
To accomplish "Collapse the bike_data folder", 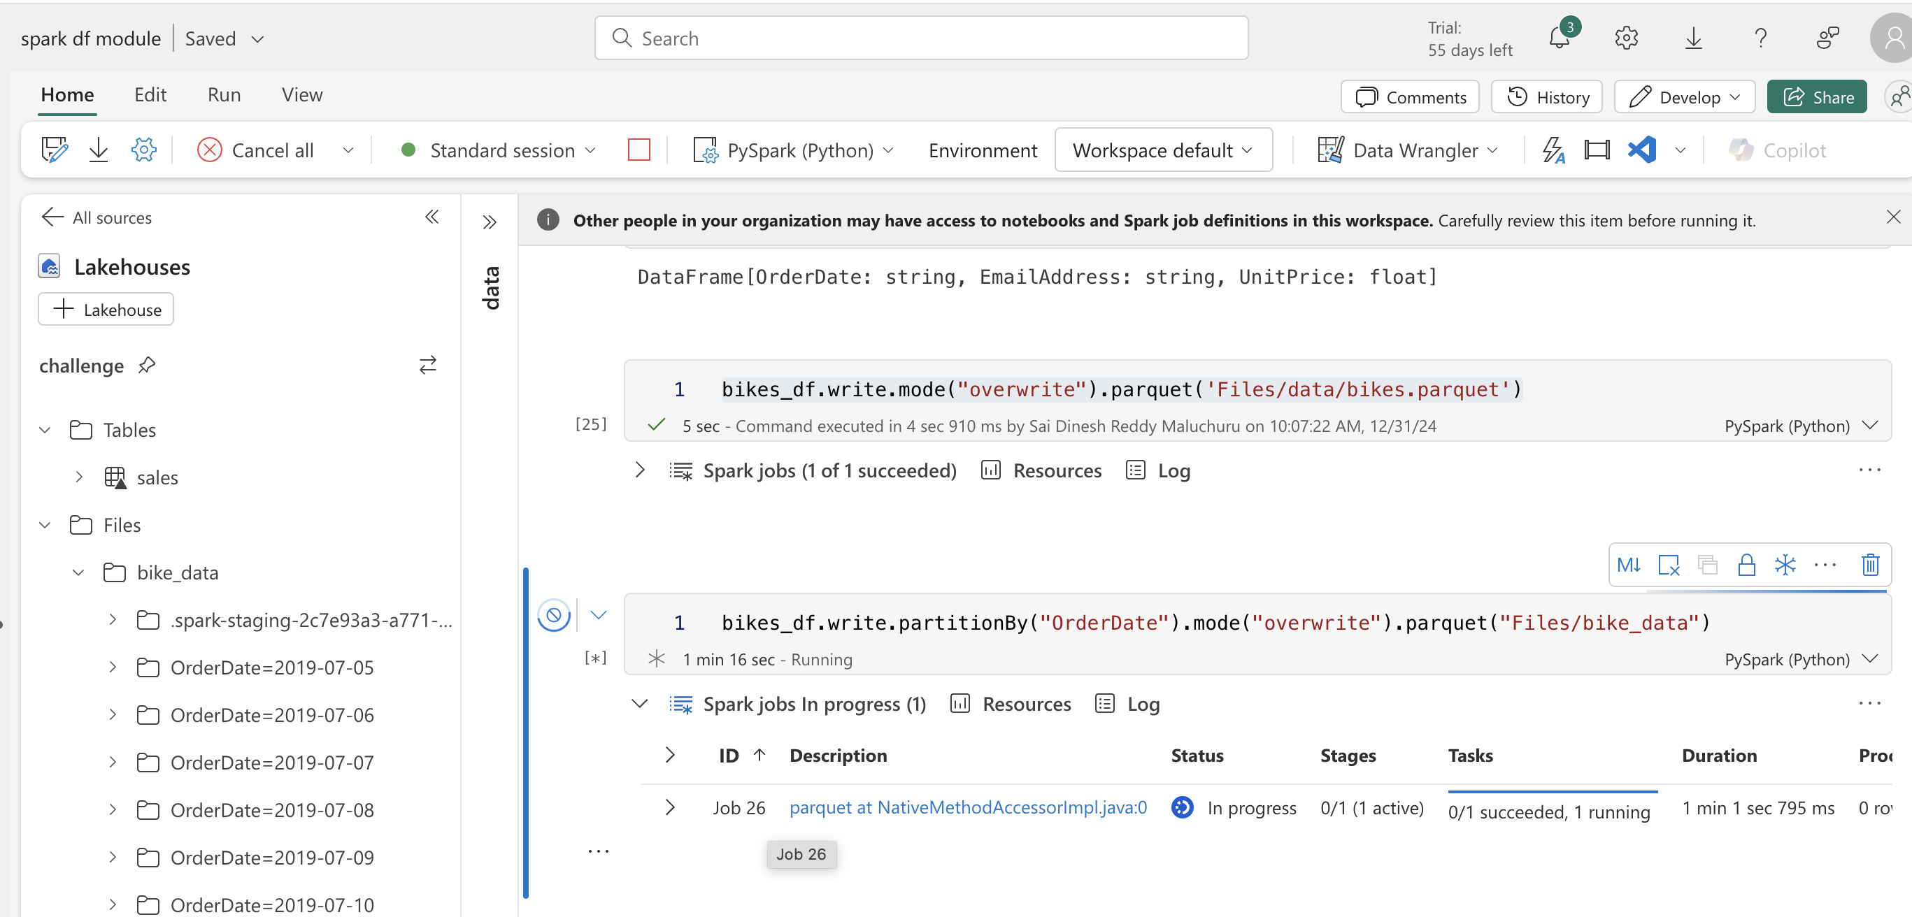I will click(78, 572).
